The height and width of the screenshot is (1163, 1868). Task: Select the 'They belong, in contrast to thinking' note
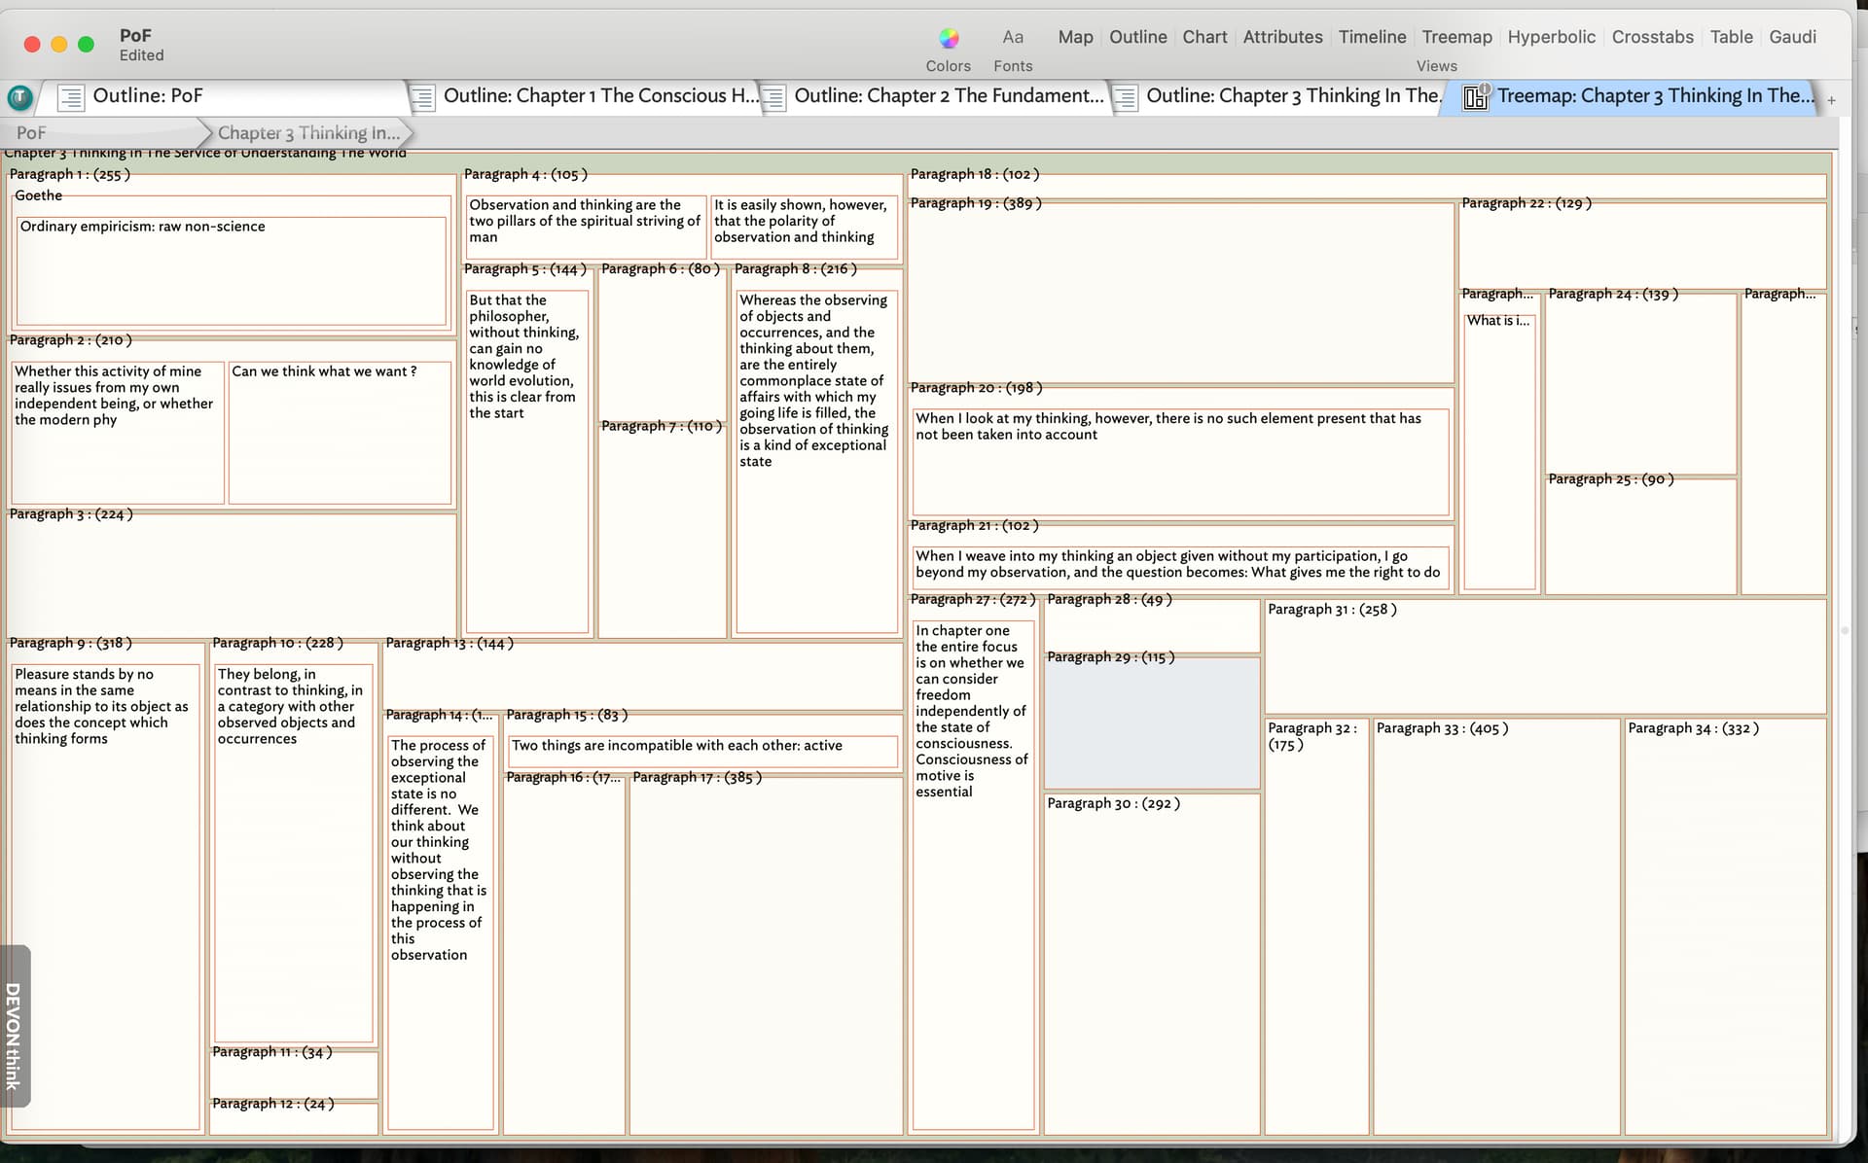point(293,854)
